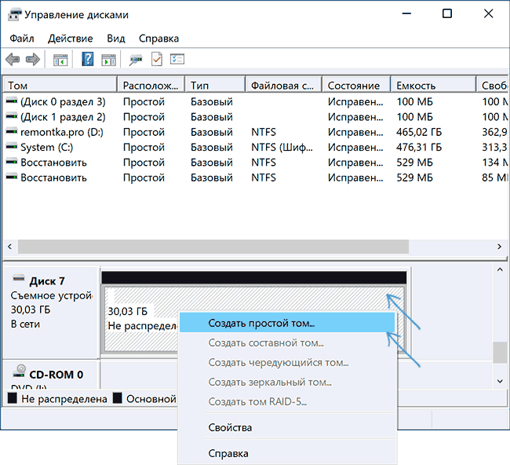This screenshot has height=465, width=510.
Task: Open the Вид menu
Action: click(x=116, y=38)
